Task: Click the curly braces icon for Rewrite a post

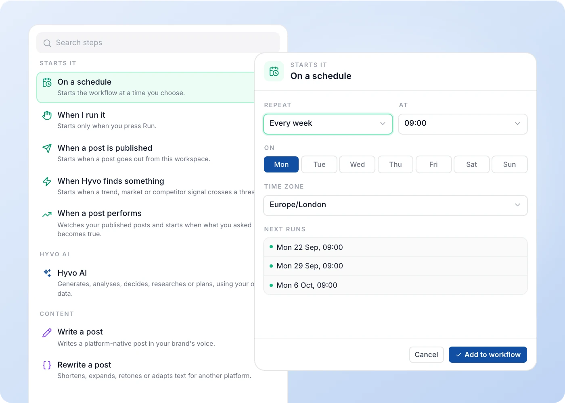Action: [47, 365]
